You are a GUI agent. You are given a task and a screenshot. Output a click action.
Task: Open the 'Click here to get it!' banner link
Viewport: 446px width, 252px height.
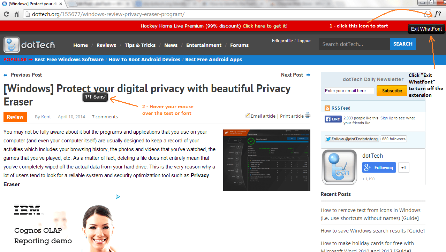[265, 26]
